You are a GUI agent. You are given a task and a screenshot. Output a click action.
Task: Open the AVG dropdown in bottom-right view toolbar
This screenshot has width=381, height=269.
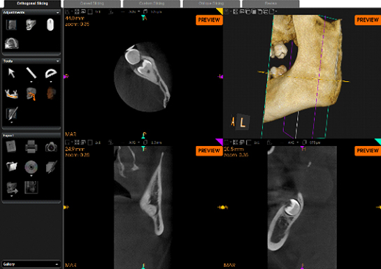[294, 143]
